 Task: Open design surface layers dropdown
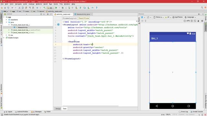coord(143,17)
